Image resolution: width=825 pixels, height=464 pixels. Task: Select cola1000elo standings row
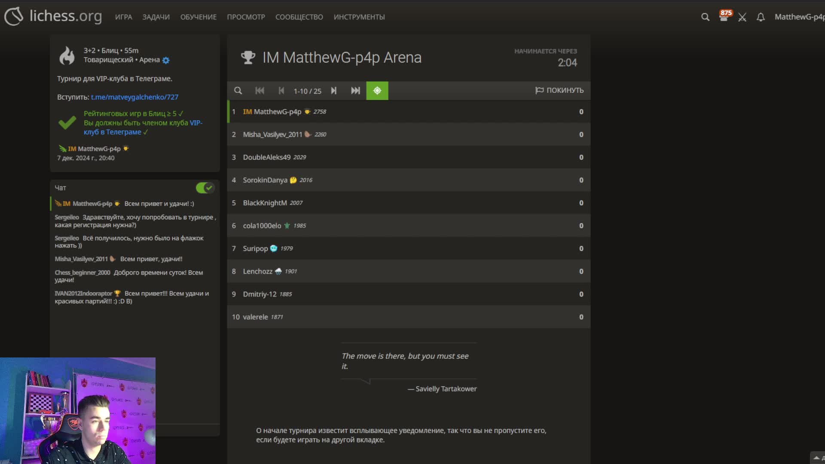pyautogui.click(x=409, y=226)
